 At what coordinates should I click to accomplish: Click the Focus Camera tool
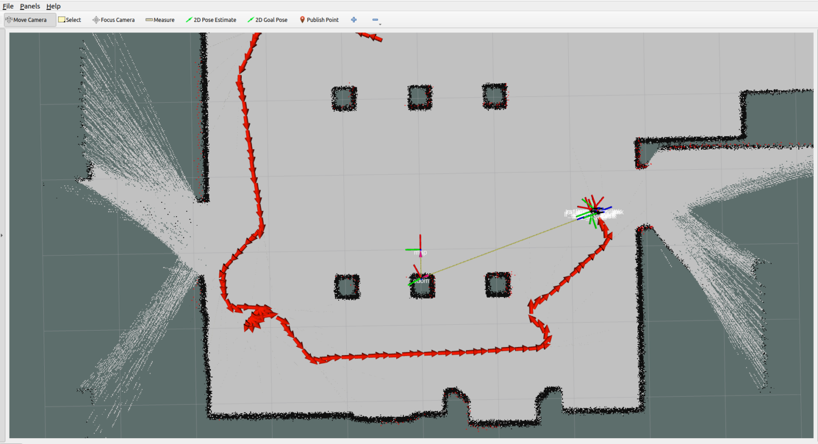(113, 20)
